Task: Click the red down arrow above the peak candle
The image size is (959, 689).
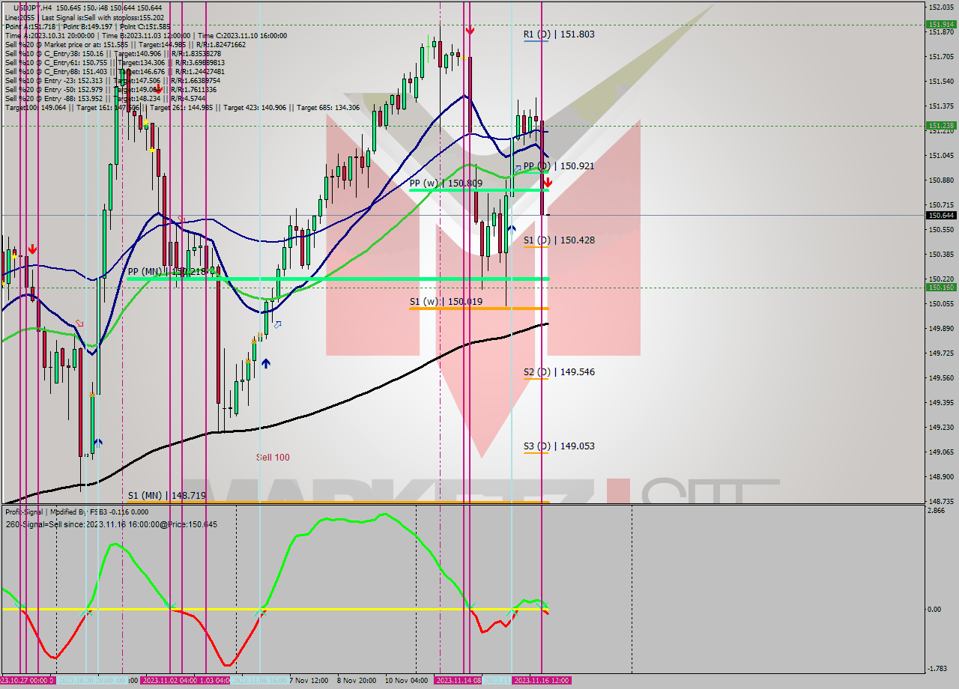Action: (470, 30)
